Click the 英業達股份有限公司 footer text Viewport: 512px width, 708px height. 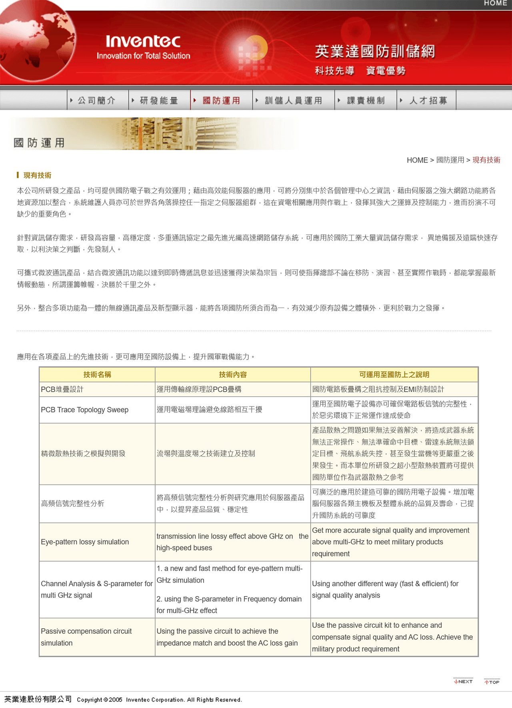pyautogui.click(x=38, y=699)
